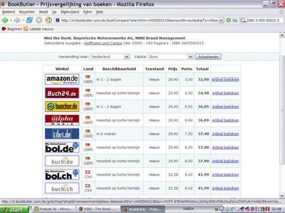Click the system tray clock 21:48
The width and height of the screenshot is (285, 213).
pos(276,209)
